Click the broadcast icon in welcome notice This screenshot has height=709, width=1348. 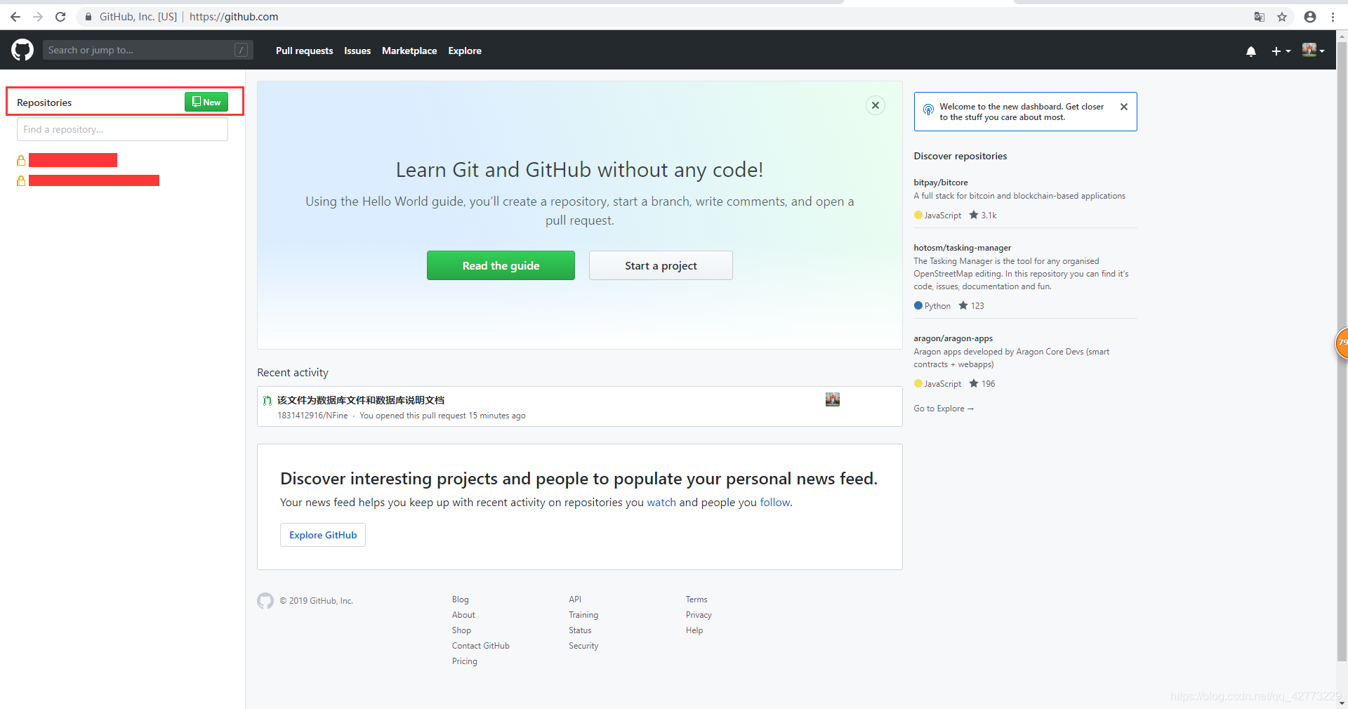928,110
